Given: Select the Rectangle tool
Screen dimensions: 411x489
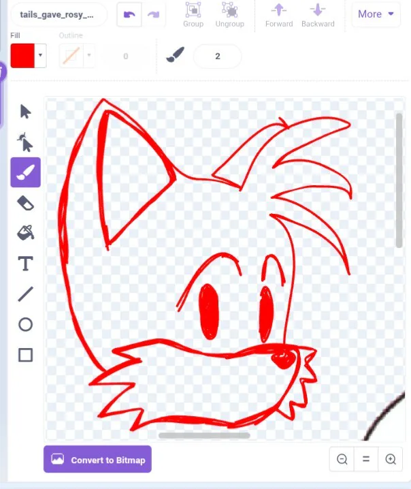Looking at the screenshot, I should [26, 355].
